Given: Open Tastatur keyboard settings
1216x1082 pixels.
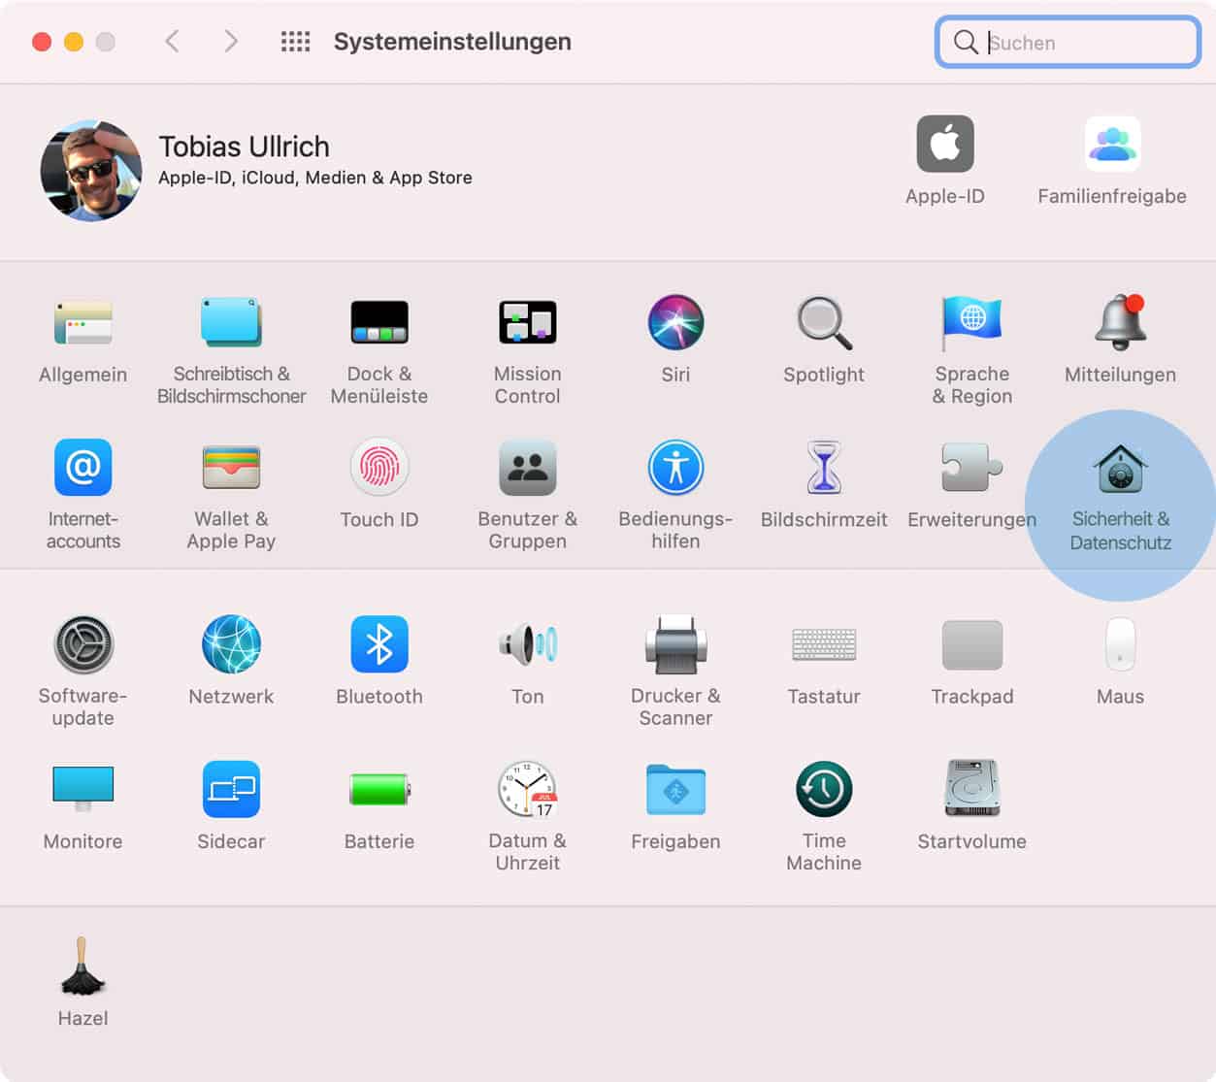Looking at the screenshot, I should [824, 644].
